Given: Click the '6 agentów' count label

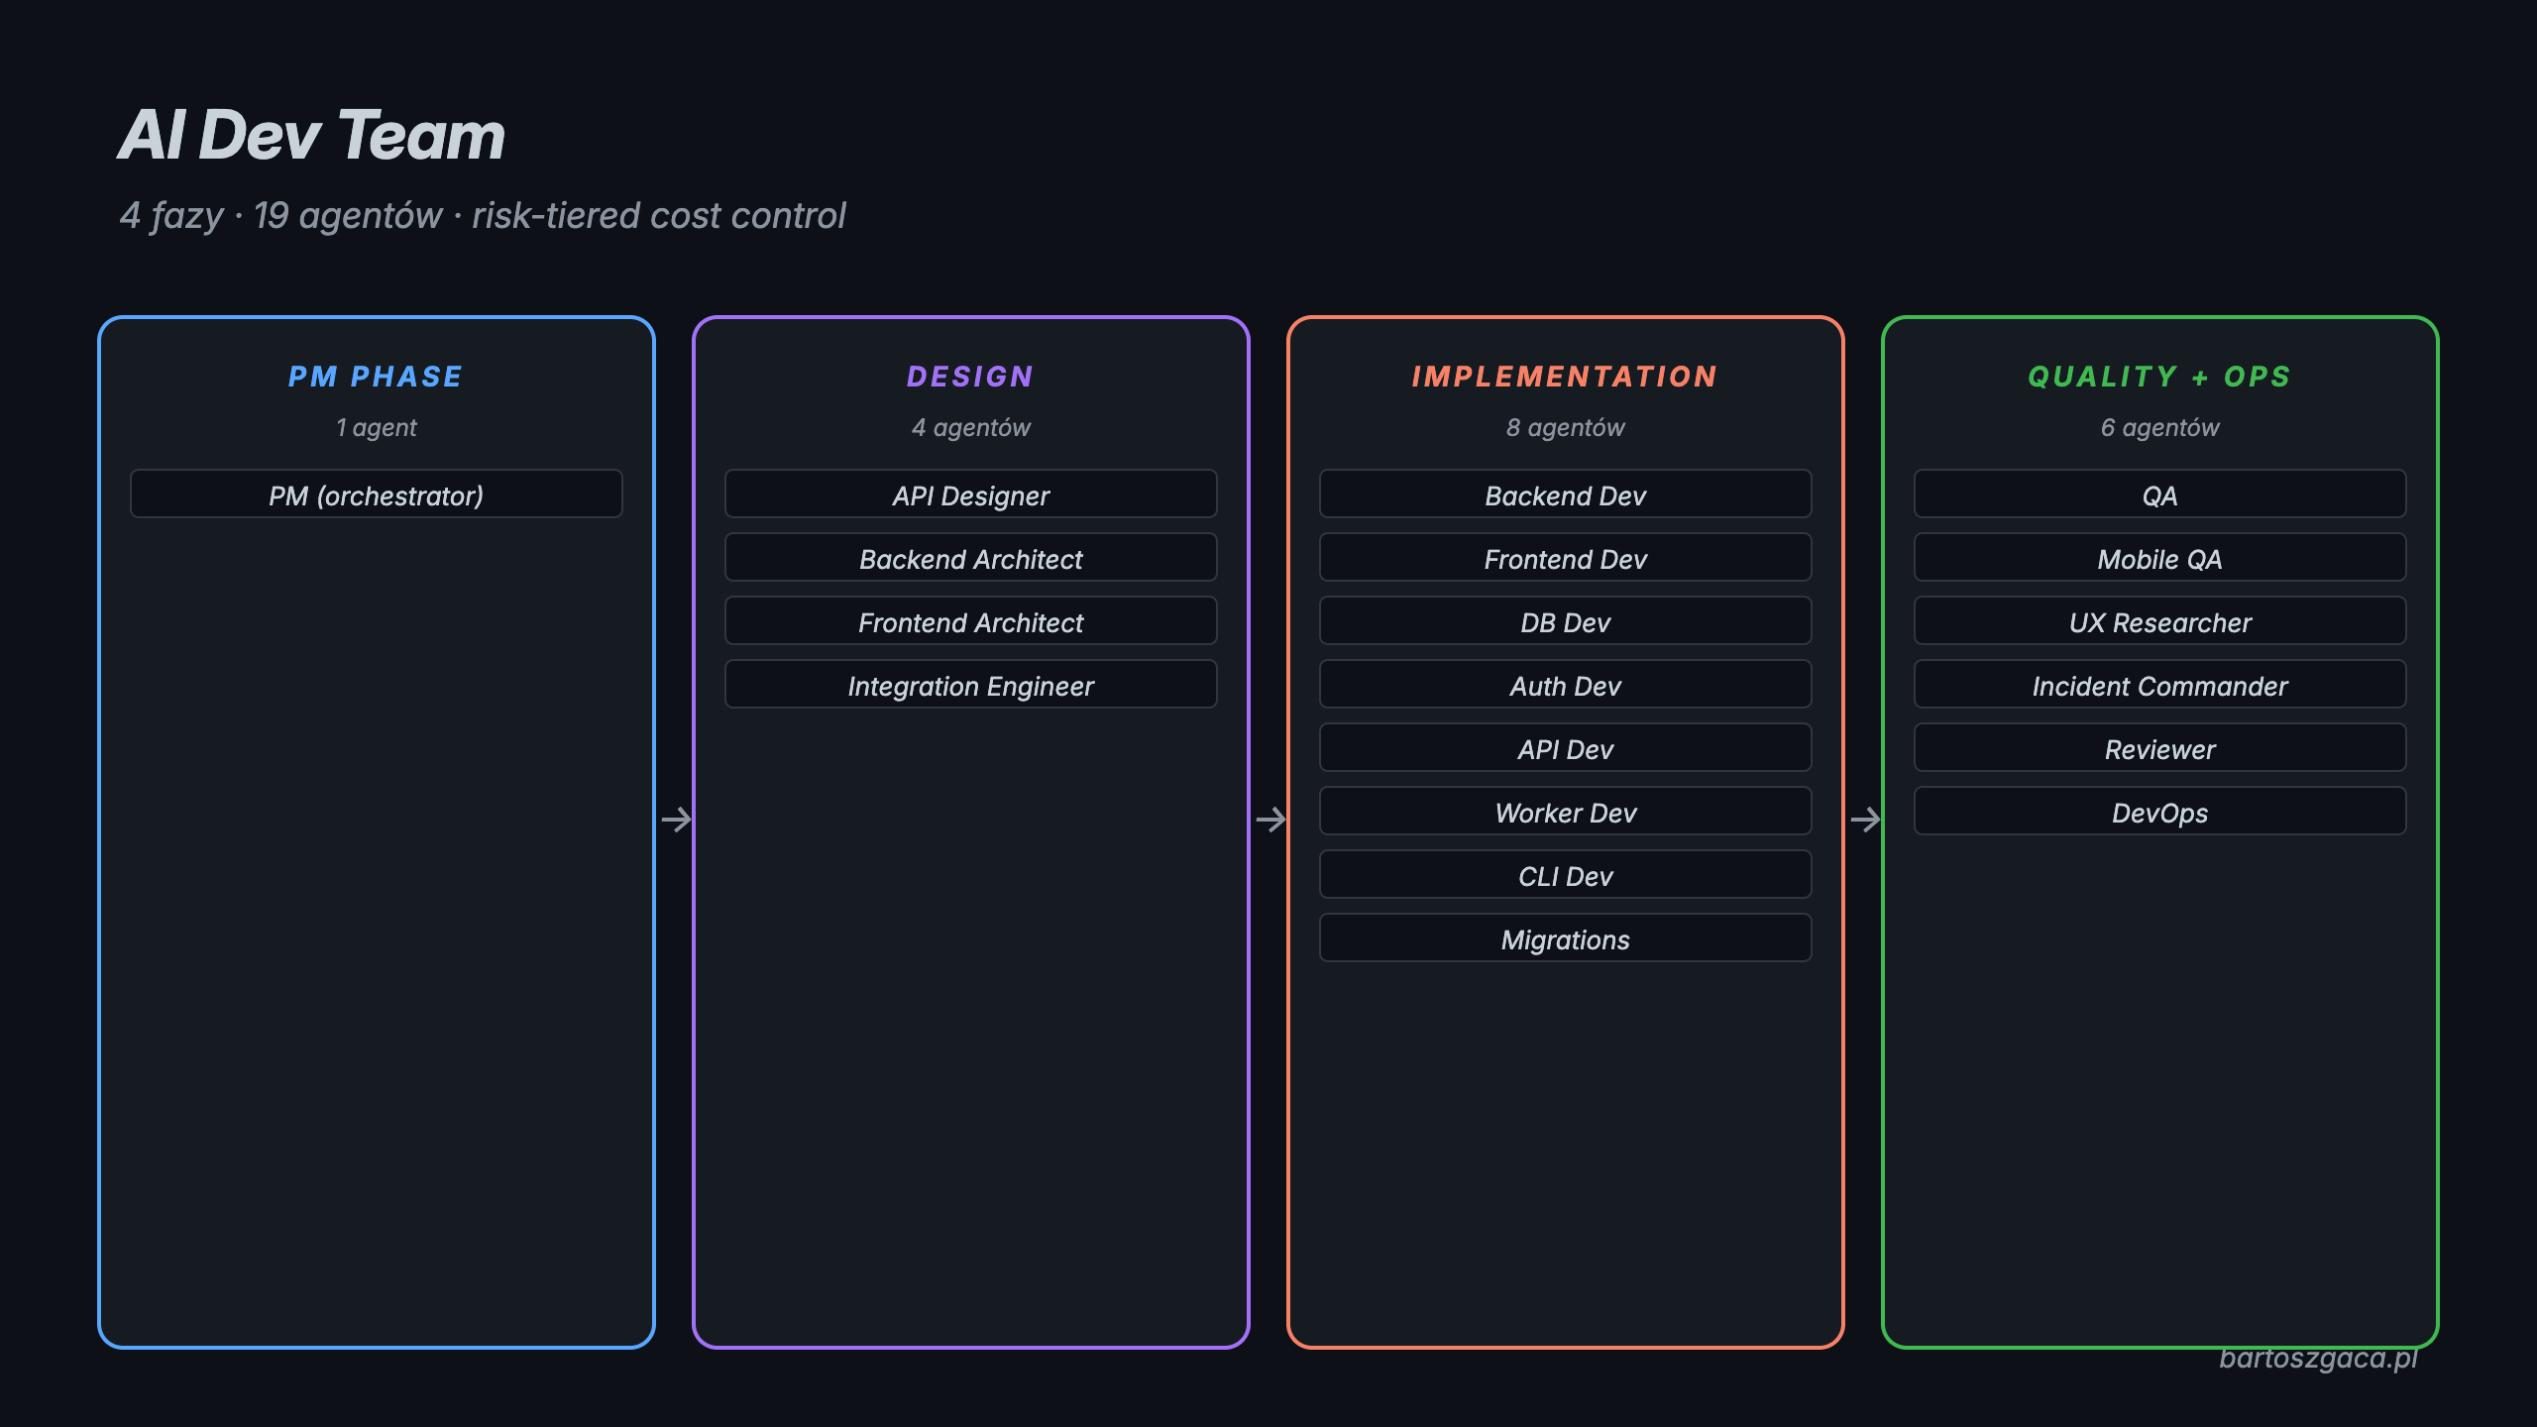Looking at the screenshot, I should [x=2160, y=427].
